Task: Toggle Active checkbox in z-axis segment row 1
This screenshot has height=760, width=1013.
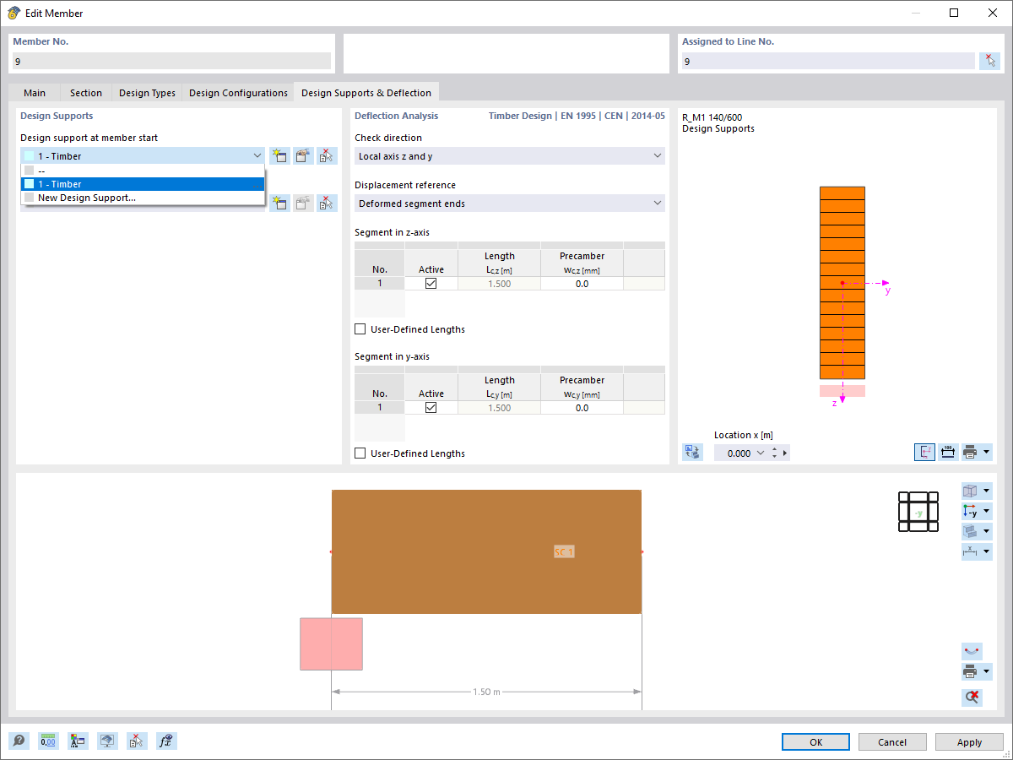Action: [x=431, y=284]
